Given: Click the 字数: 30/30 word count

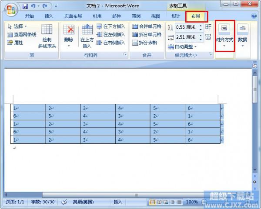Looking at the screenshot, I should click(x=43, y=202).
